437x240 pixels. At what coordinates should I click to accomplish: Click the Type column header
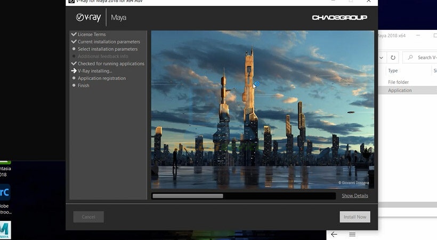(393, 70)
